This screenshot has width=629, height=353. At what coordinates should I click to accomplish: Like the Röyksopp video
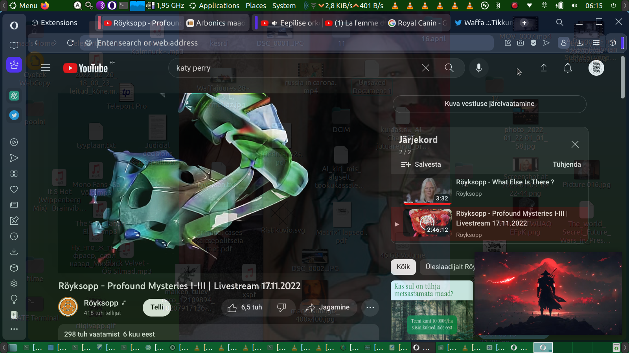click(x=245, y=308)
